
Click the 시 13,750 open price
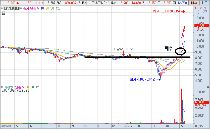[x=149, y=3]
